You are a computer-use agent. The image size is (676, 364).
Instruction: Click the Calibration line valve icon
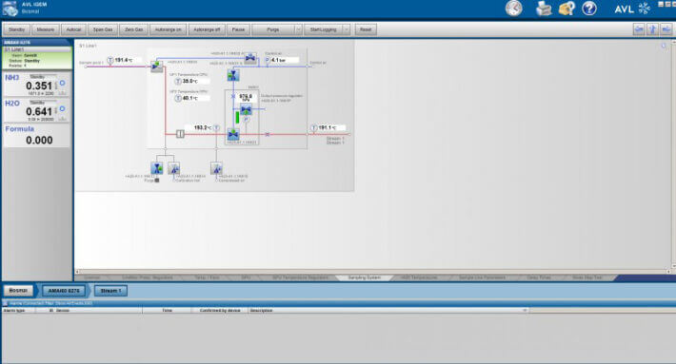(x=173, y=168)
